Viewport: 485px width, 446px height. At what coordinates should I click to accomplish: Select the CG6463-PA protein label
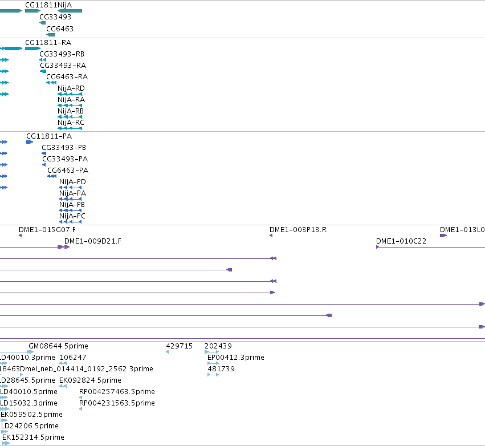point(68,171)
